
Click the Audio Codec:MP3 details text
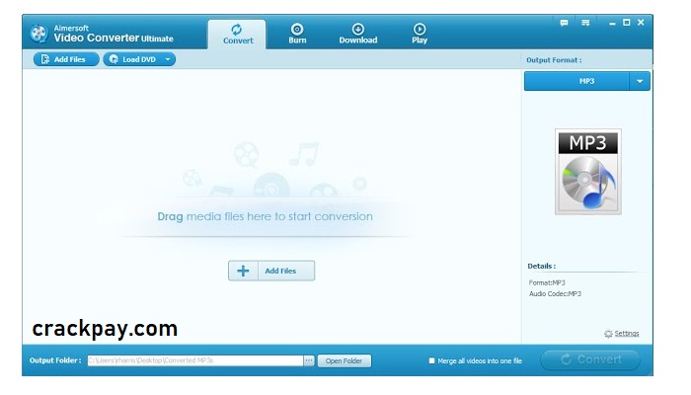click(555, 293)
